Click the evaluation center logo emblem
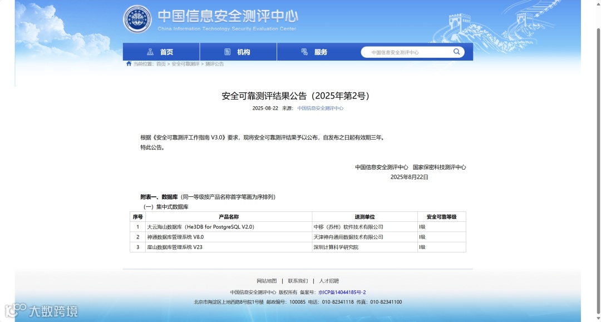The width and height of the screenshot is (601, 322). click(x=137, y=19)
